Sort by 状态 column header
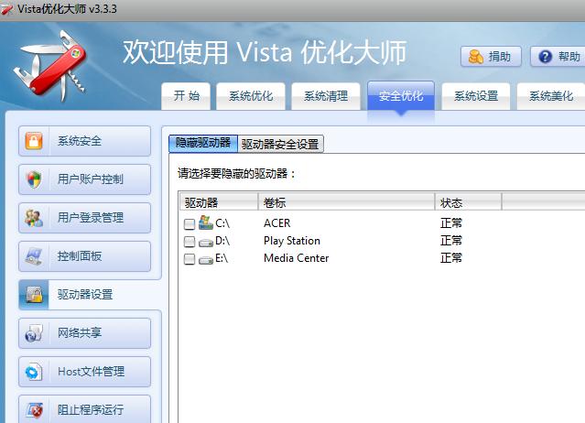The width and height of the screenshot is (585, 423). pos(468,202)
